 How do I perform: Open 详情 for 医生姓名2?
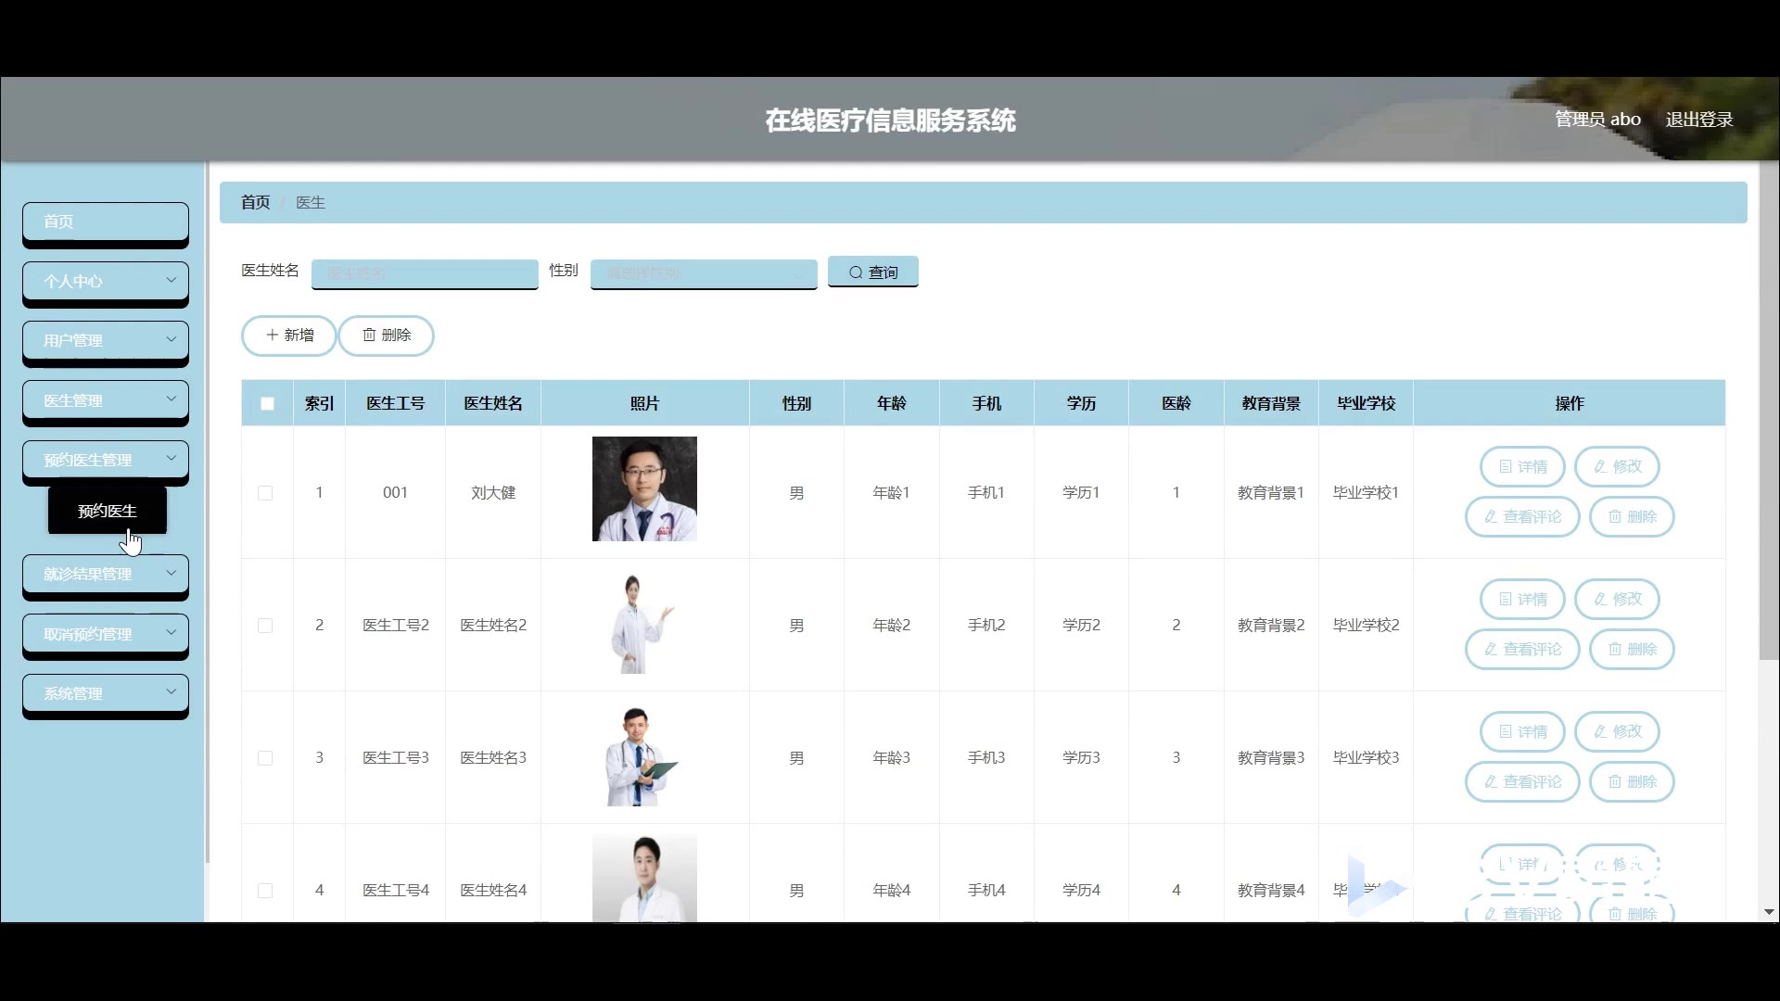pos(1522,599)
